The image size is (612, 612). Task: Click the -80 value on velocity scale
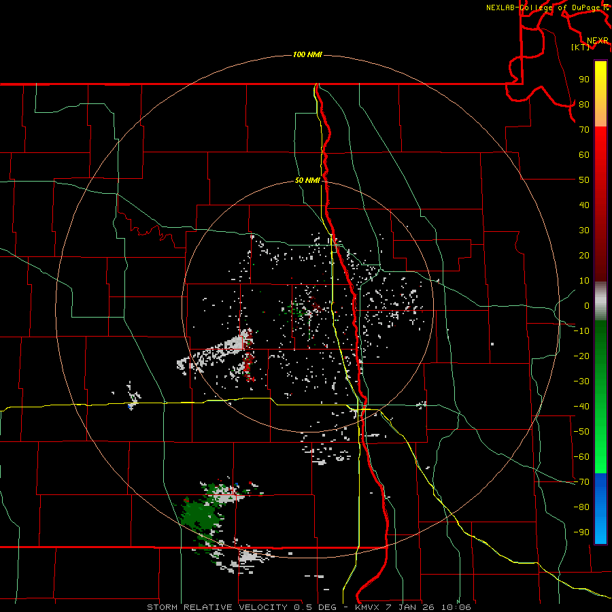(x=581, y=507)
